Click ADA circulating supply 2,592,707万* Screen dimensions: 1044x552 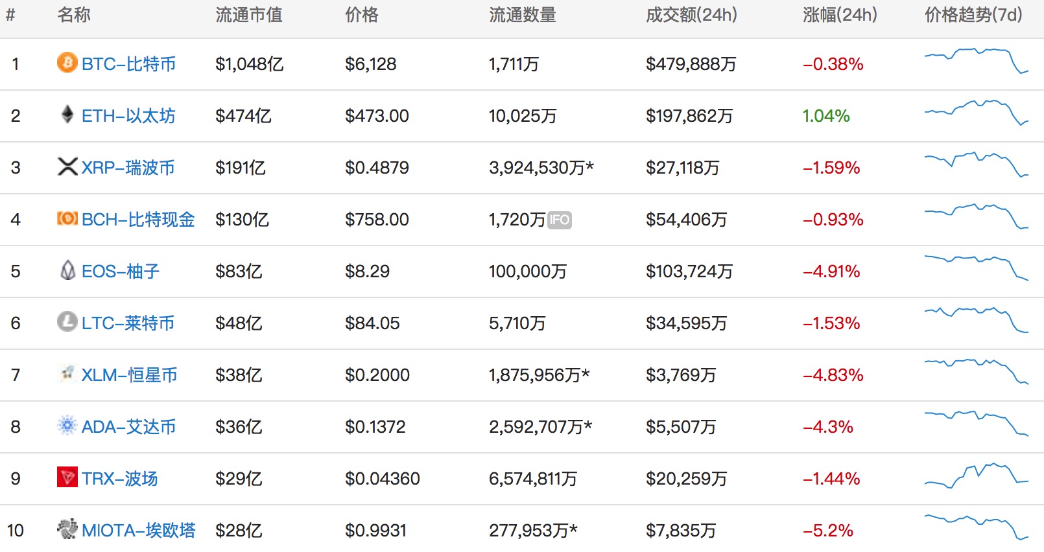point(541,427)
